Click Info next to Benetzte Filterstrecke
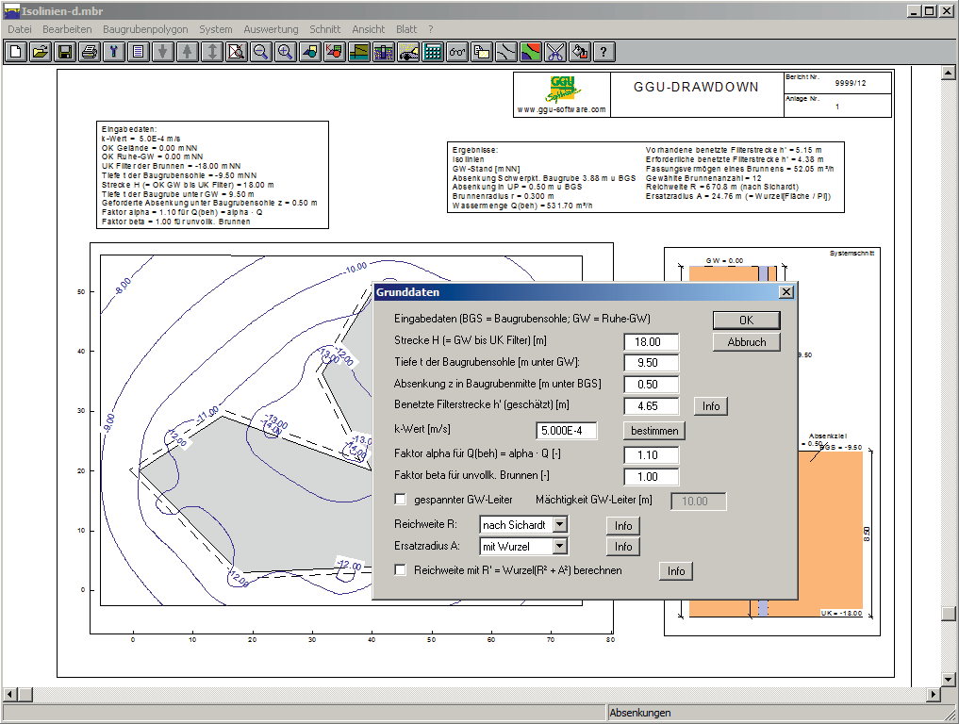 click(711, 406)
